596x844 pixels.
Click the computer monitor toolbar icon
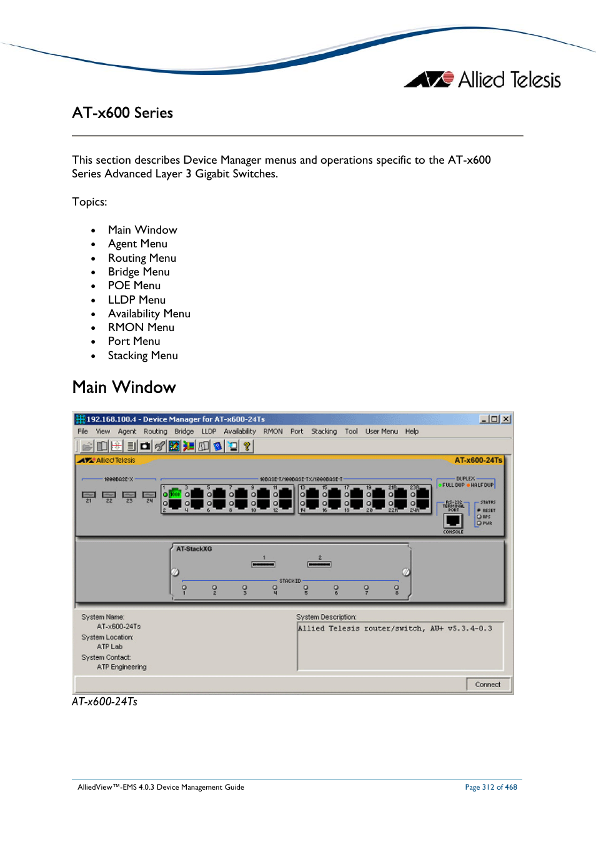click(232, 446)
